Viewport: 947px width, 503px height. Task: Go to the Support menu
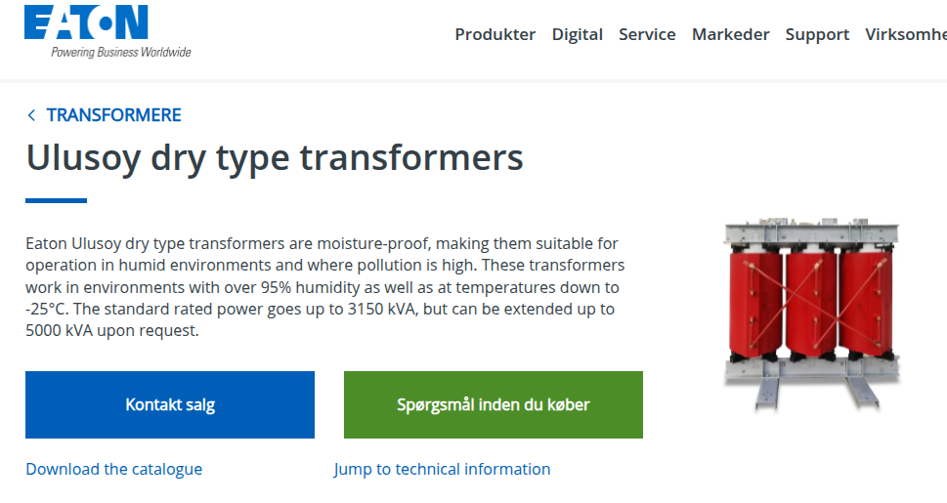pos(817,34)
